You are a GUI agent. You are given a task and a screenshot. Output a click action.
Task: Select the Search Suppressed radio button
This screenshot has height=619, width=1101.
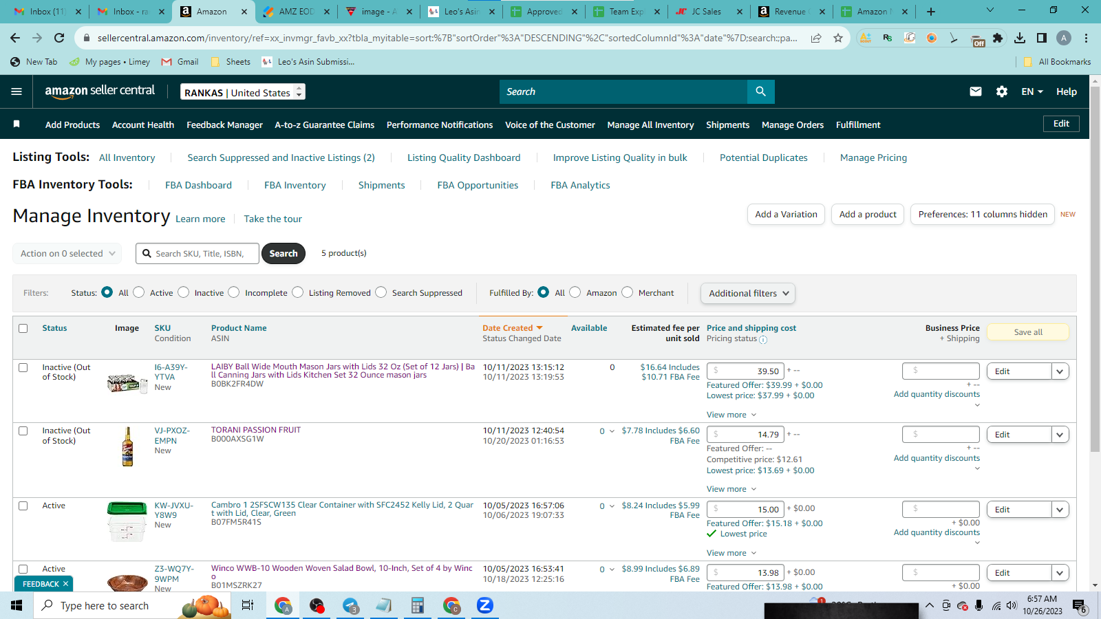(x=381, y=292)
